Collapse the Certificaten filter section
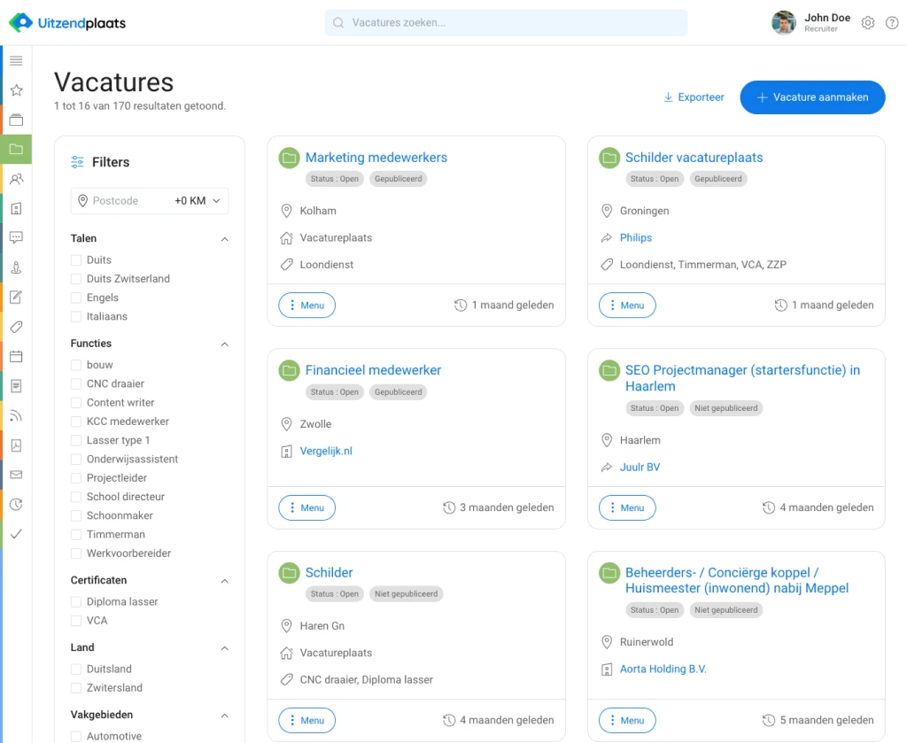 [x=224, y=581]
